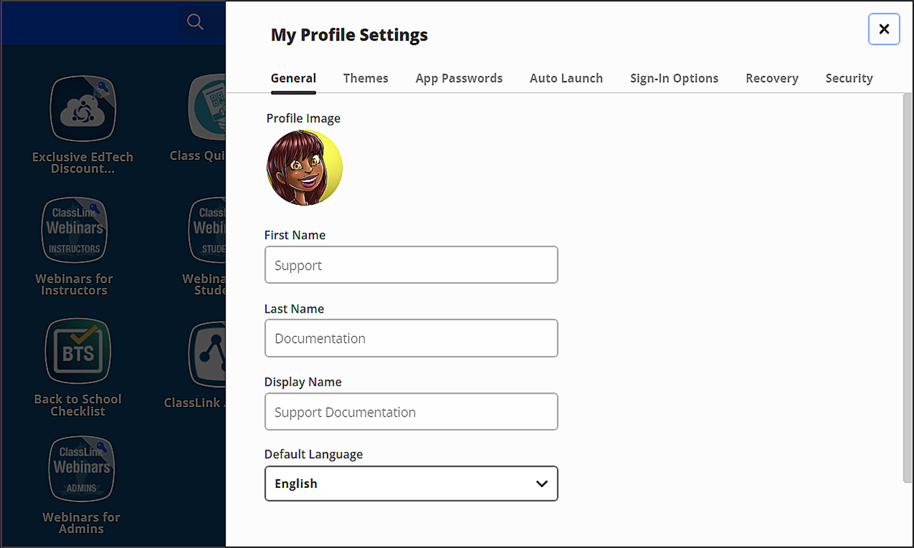Click the Profile Image avatar
The height and width of the screenshot is (548, 914).
[304, 167]
